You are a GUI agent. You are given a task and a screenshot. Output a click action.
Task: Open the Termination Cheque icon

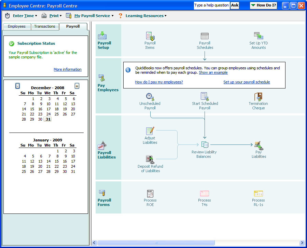[258, 97]
